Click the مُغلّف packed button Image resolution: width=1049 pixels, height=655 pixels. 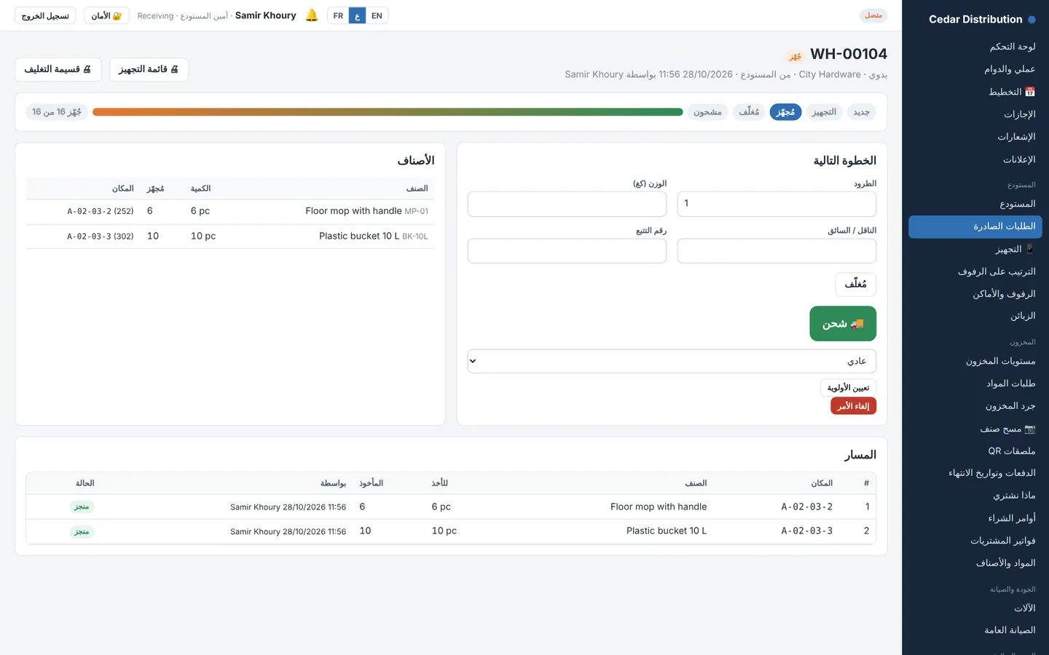click(855, 284)
